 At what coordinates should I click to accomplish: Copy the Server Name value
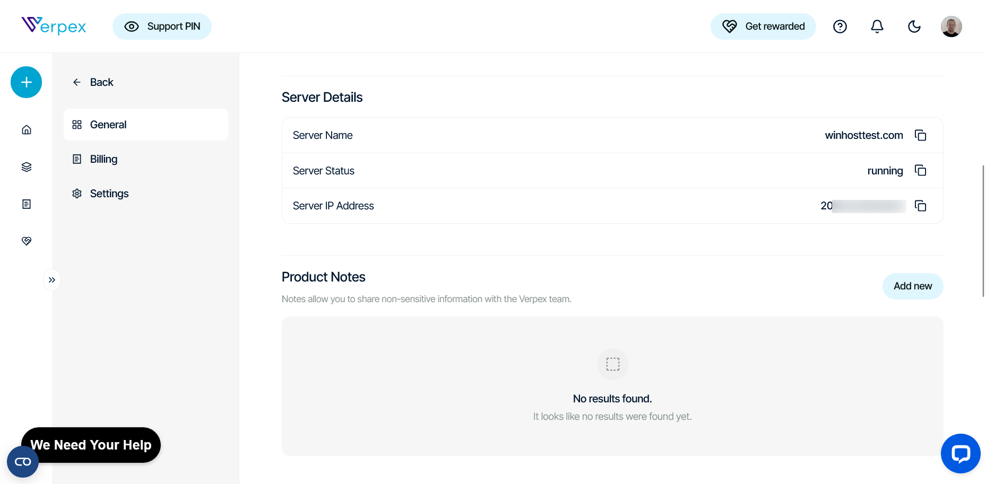pos(921,135)
